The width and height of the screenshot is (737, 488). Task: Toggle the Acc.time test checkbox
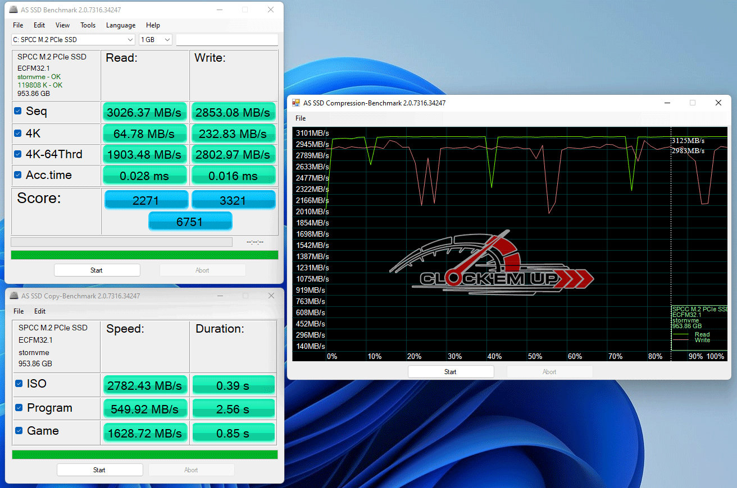click(x=18, y=175)
